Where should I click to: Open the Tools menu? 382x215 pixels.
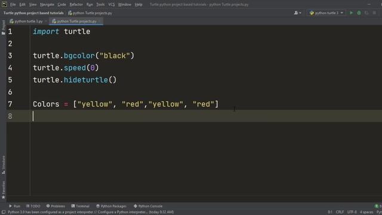coord(100,4)
